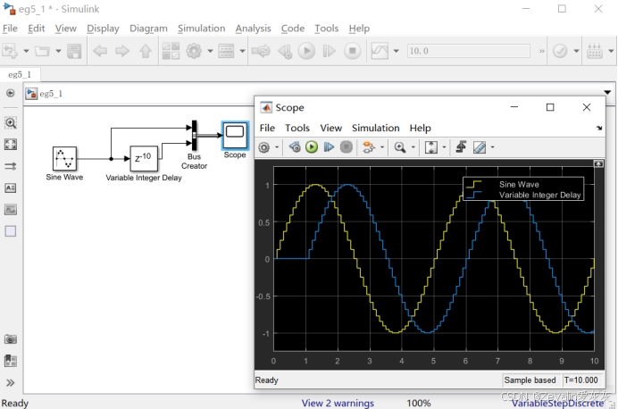This screenshot has width=618, height=409.
Task: Click VariableStepDiscrete solver link
Action: coord(557,403)
